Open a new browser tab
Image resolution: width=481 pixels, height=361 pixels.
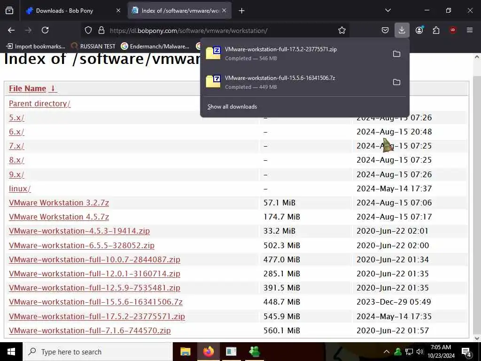point(242,11)
